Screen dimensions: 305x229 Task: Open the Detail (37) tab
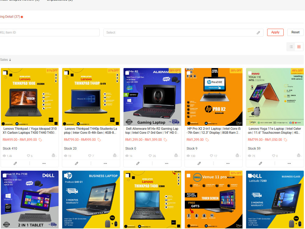tap(10, 17)
